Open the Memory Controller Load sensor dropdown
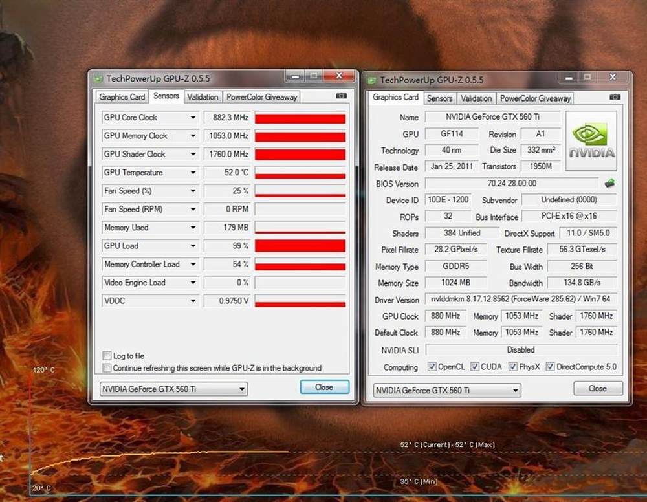 [193, 264]
